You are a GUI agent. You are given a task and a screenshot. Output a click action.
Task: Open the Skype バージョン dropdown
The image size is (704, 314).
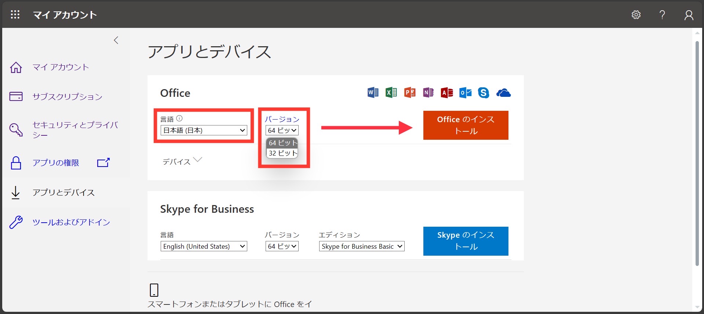pyautogui.click(x=282, y=246)
